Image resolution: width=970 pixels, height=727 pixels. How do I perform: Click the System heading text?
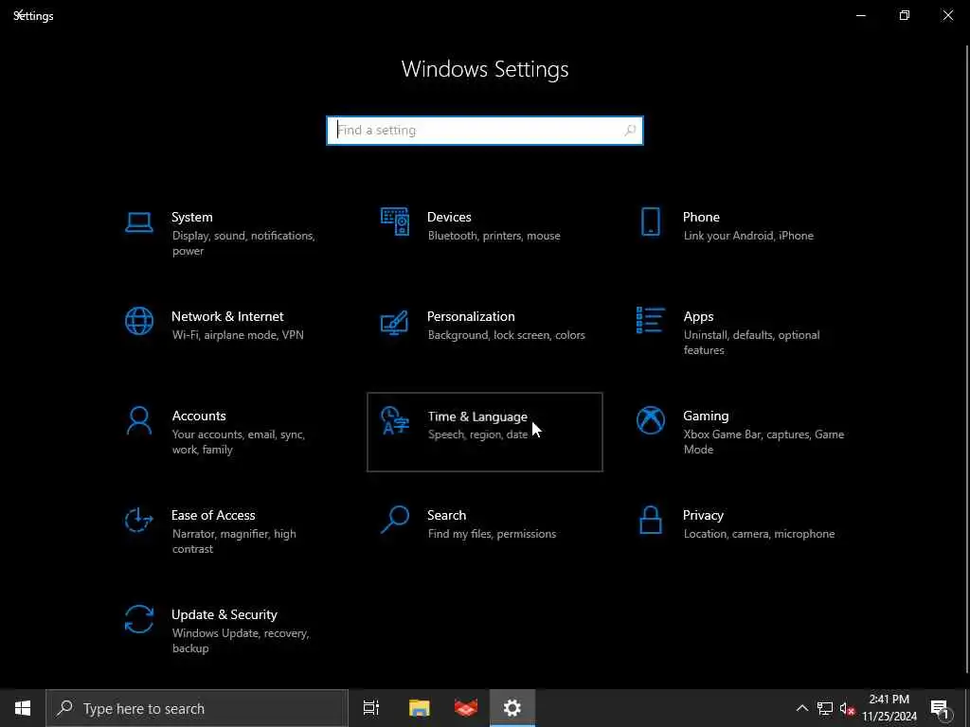(x=191, y=217)
